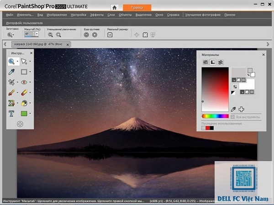Close the Материалы palette

coord(263,55)
